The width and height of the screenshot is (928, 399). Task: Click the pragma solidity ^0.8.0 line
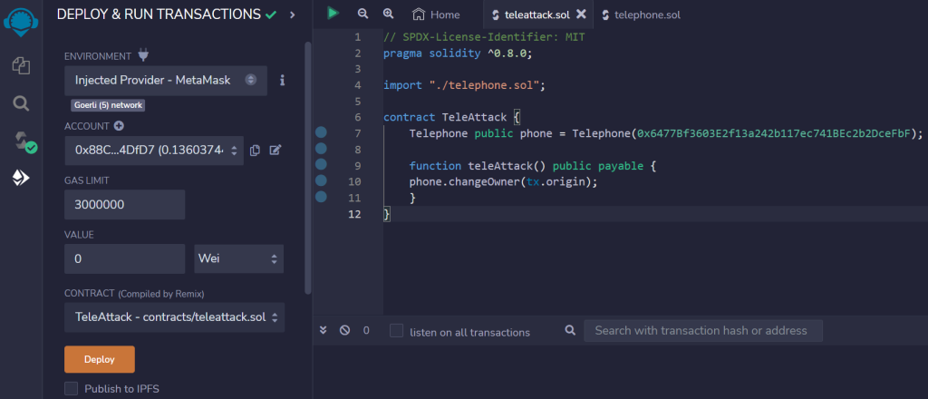click(x=458, y=54)
